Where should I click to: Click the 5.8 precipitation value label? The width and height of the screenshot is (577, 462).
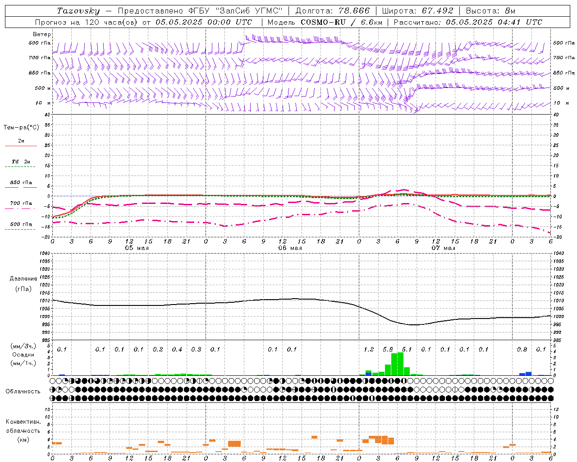pos(388,349)
